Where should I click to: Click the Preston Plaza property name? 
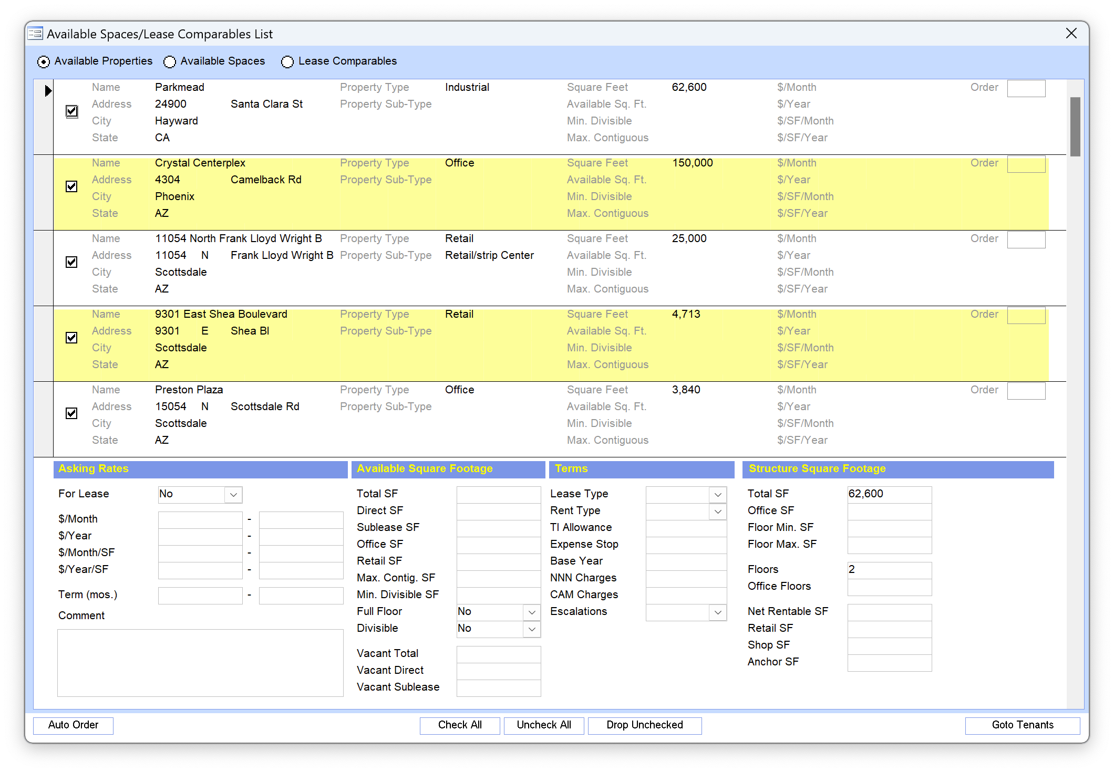[x=189, y=390]
